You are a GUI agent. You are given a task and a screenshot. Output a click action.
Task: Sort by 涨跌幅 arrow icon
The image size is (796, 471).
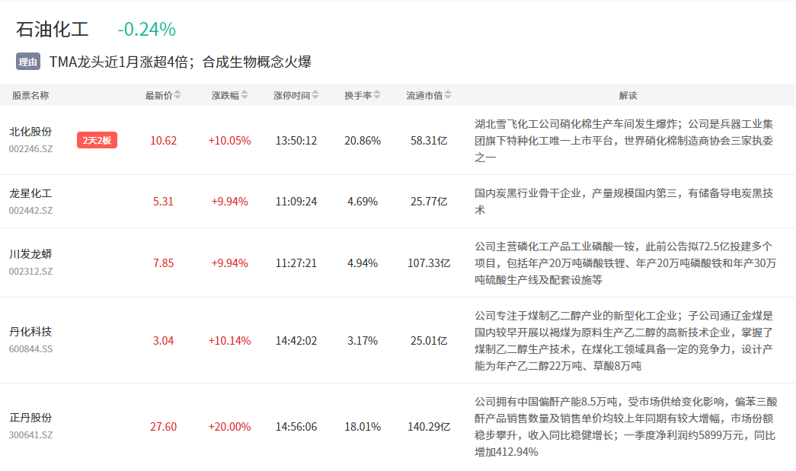(245, 95)
